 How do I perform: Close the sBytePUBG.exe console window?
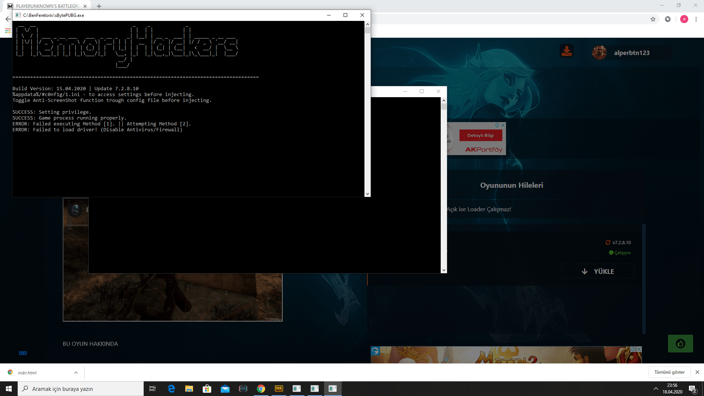(x=362, y=15)
